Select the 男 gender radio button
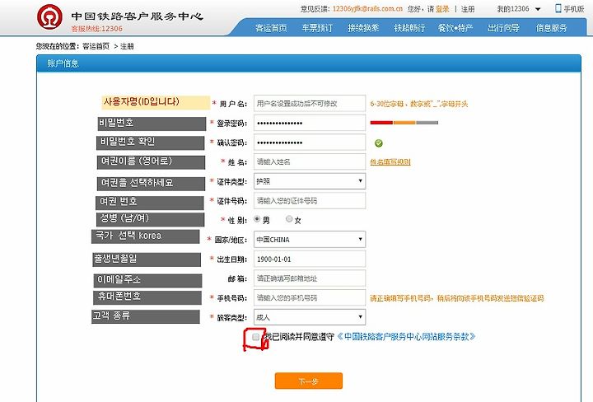 [x=257, y=218]
